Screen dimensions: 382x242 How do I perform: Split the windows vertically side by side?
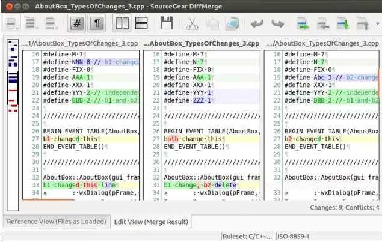[122, 23]
